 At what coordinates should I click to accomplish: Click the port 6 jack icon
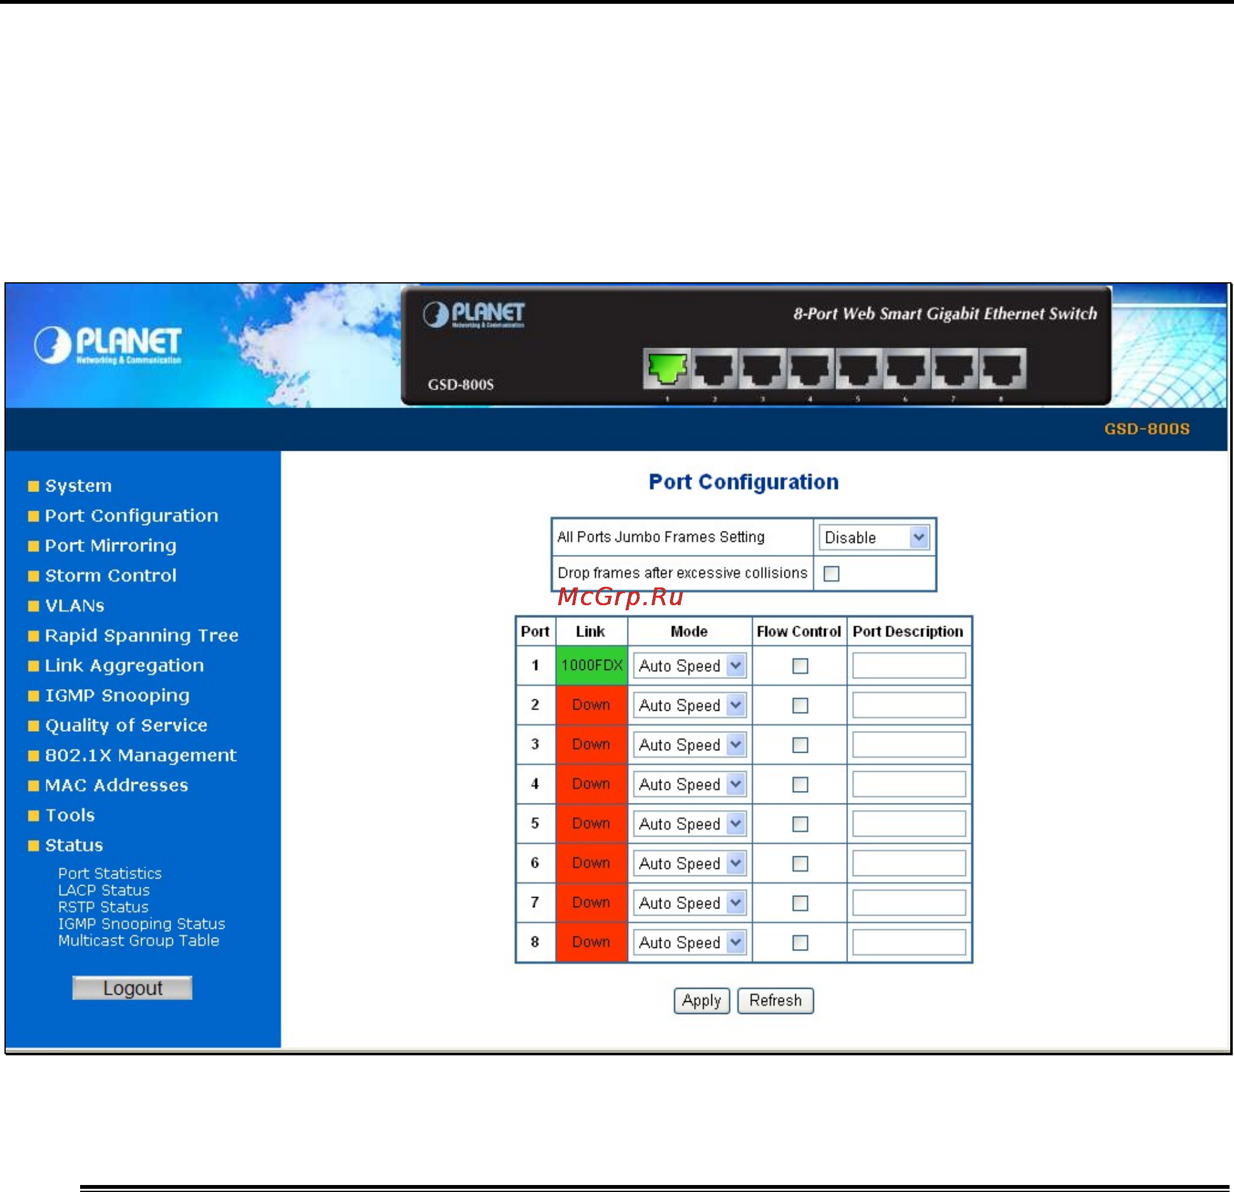tap(907, 368)
